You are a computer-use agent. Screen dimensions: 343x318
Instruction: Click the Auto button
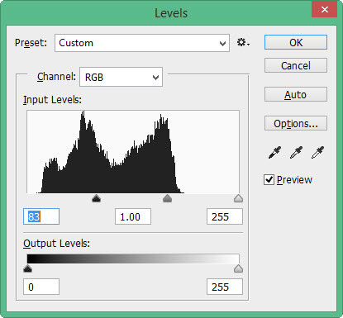click(296, 94)
